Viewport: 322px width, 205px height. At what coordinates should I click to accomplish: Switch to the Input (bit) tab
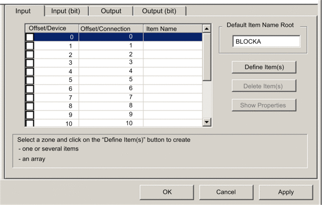pos(66,11)
